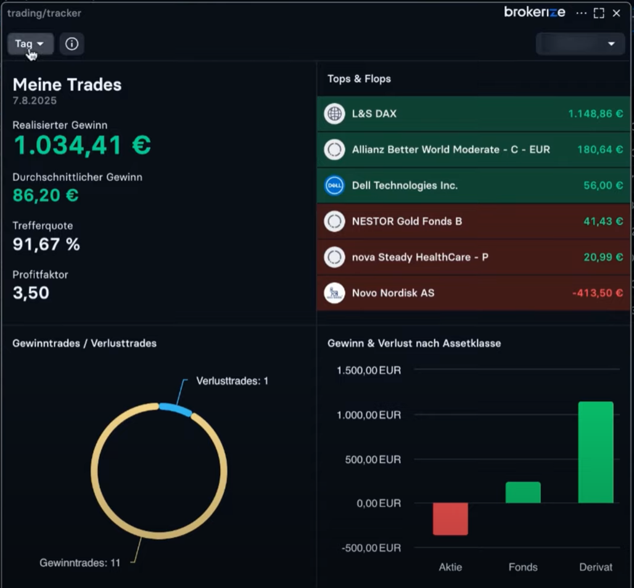Select the L&S DAX row name
The height and width of the screenshot is (588, 634).
(374, 113)
